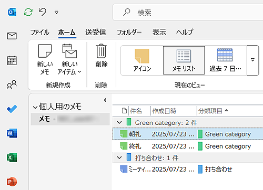Image resolution: width=263 pixels, height=190 pixels.
Task: Click green note icon of 朝礼
Action: tap(124, 134)
